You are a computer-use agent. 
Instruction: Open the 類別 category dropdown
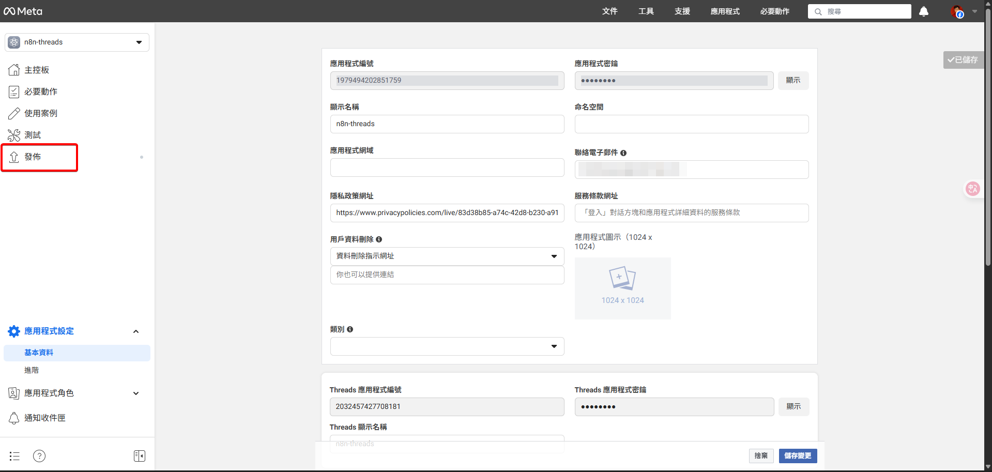tap(554, 346)
